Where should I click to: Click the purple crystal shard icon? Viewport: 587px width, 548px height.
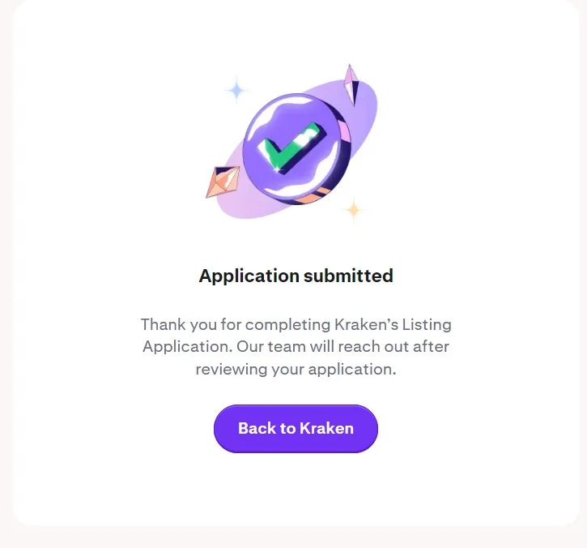pos(351,85)
